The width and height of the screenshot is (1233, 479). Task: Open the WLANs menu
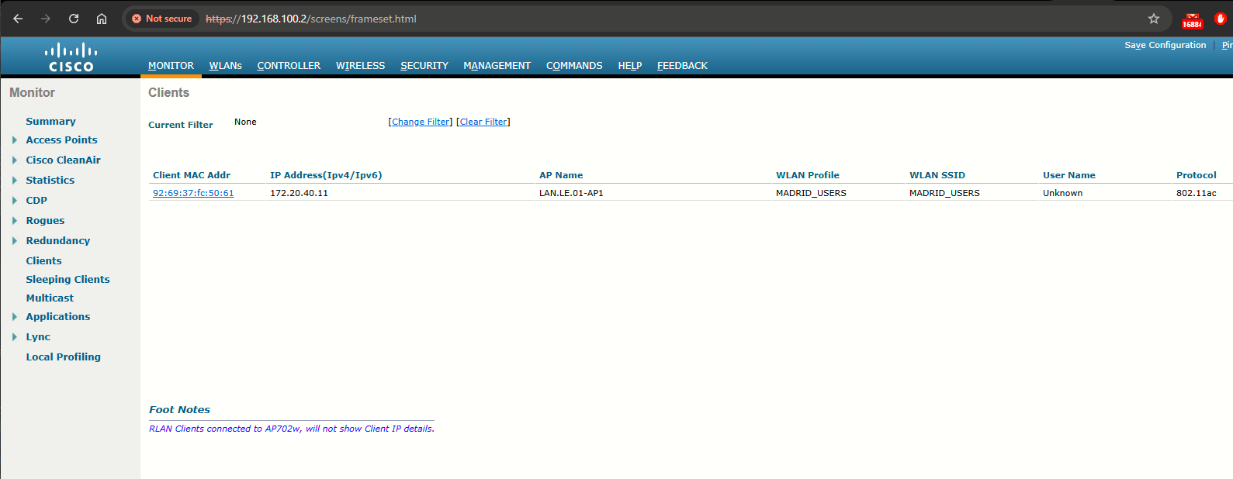click(226, 66)
